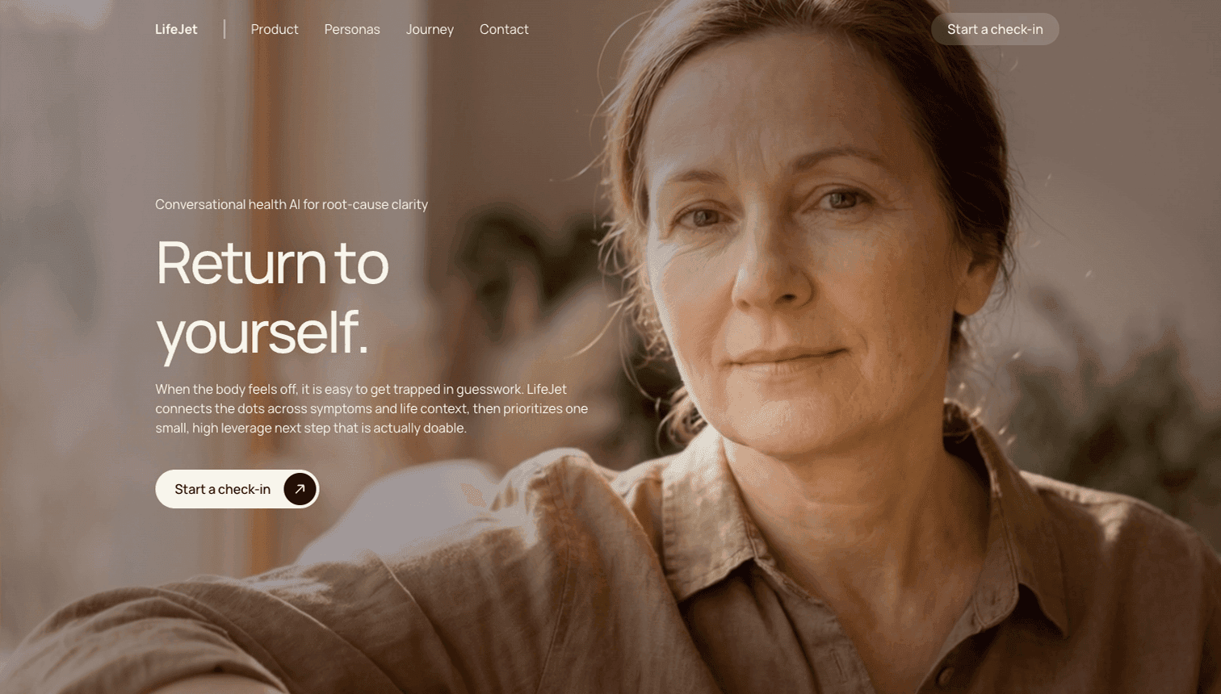The width and height of the screenshot is (1221, 694).
Task: Click the 'yourself.' headline word
Action: tap(262, 332)
